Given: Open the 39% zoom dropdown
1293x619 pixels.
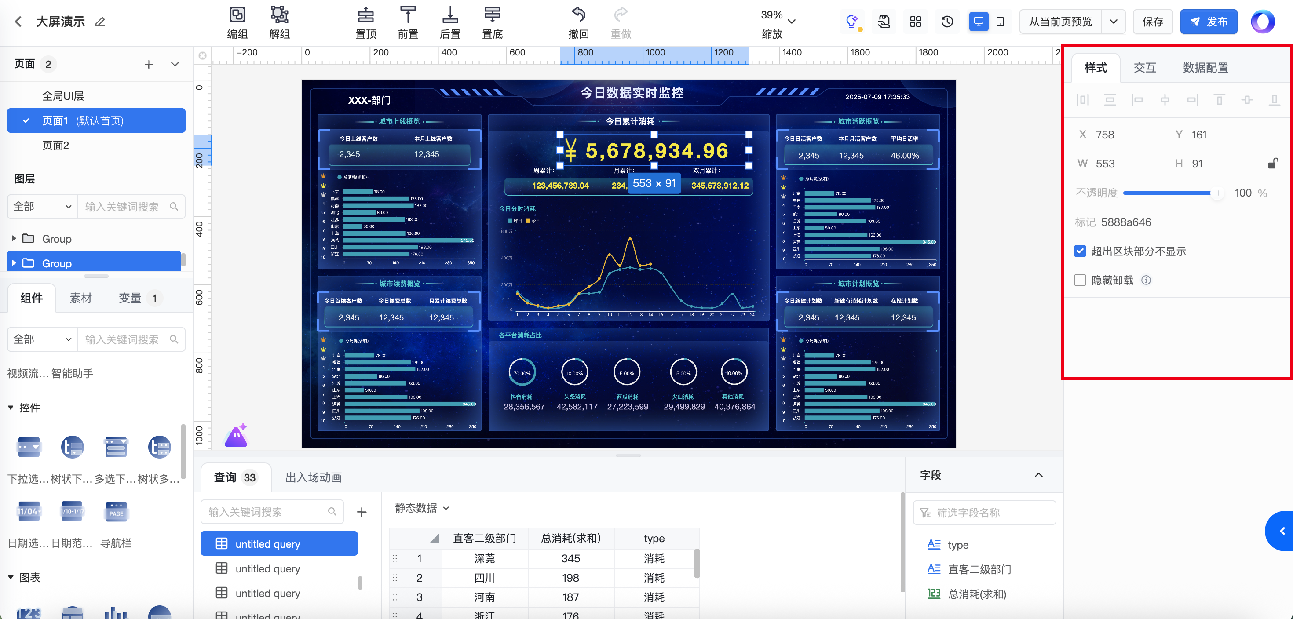Looking at the screenshot, I should point(792,22).
